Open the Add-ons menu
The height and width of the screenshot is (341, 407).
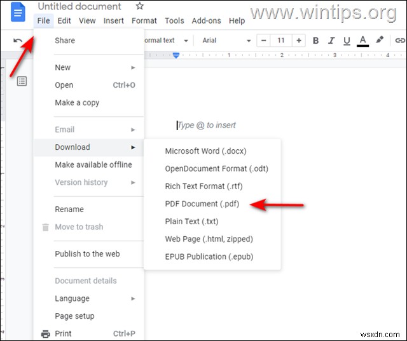click(x=206, y=20)
